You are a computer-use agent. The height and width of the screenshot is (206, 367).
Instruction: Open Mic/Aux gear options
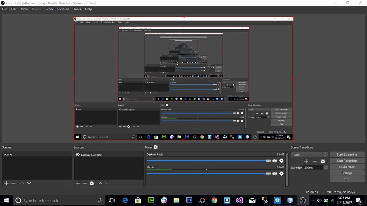281,174
